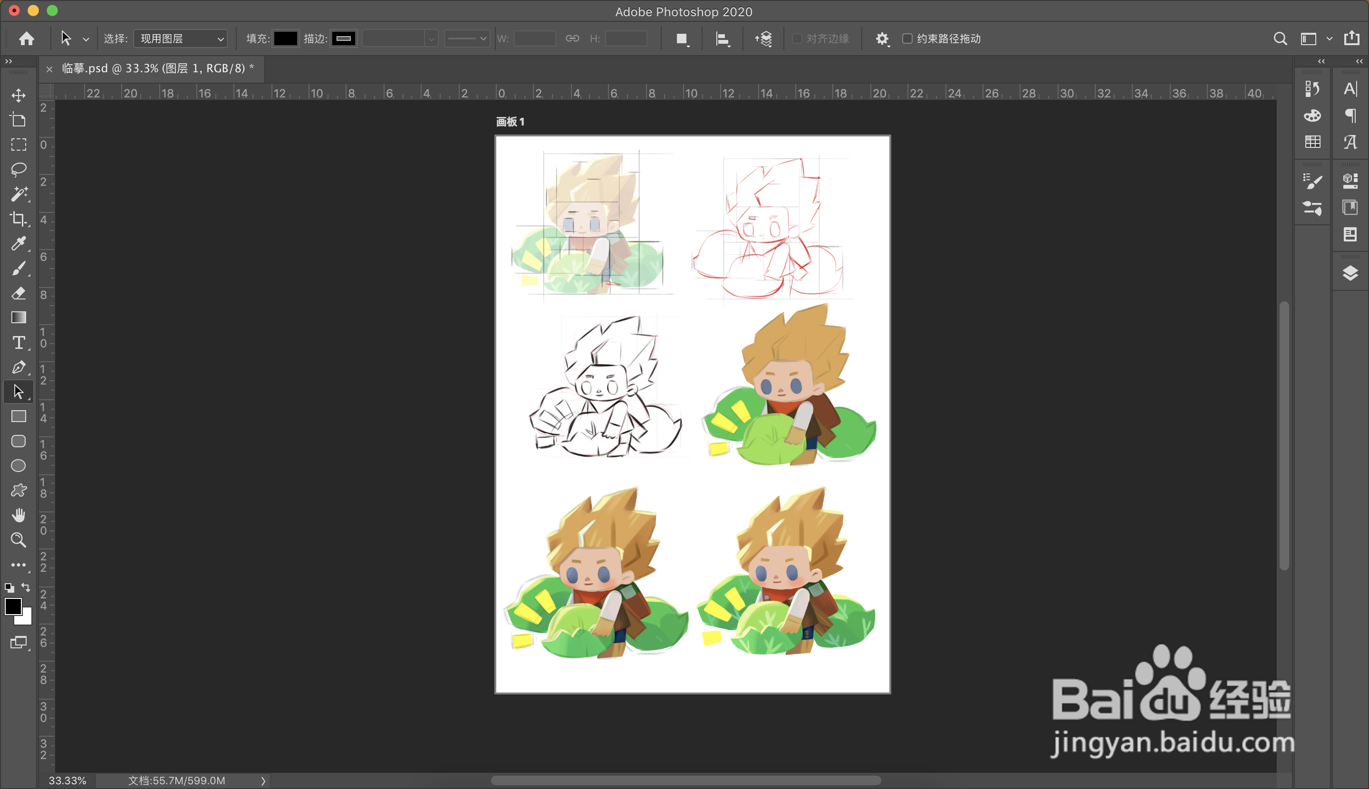
Task: Open the 3D panel icon
Action: pos(1350,181)
